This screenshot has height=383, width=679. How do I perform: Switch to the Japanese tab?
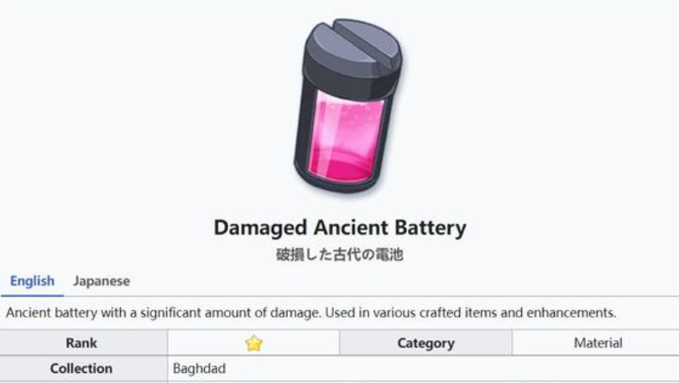(x=102, y=281)
